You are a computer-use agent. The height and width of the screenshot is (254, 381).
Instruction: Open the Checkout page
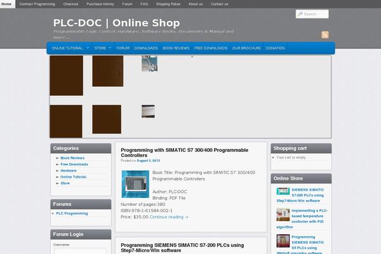[x=70, y=4]
